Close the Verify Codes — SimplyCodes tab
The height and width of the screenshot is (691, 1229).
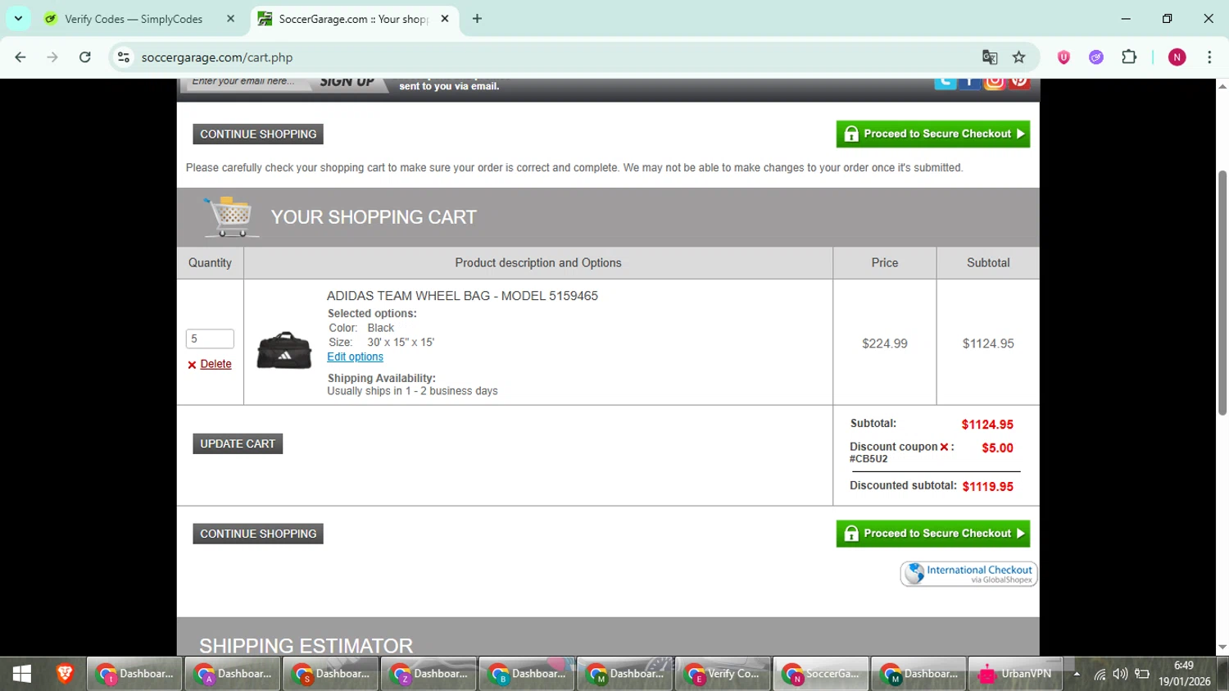pyautogui.click(x=230, y=18)
